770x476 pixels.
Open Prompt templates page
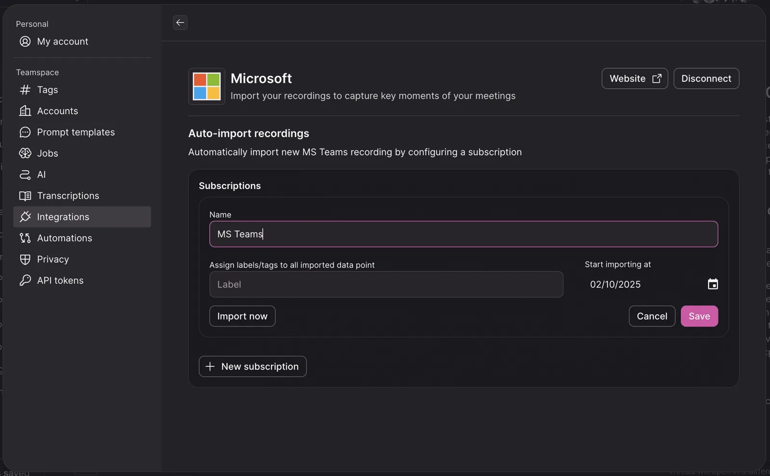click(x=82, y=132)
